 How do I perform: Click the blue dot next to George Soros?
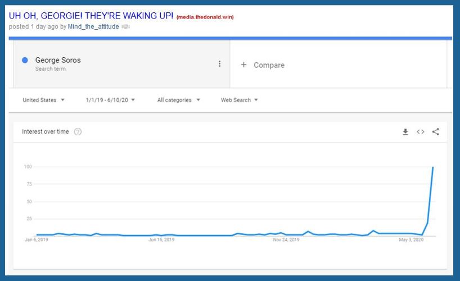click(25, 60)
